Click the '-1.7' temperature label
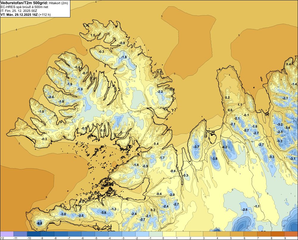This screenshot has width=298, height=240. click(x=162, y=158)
